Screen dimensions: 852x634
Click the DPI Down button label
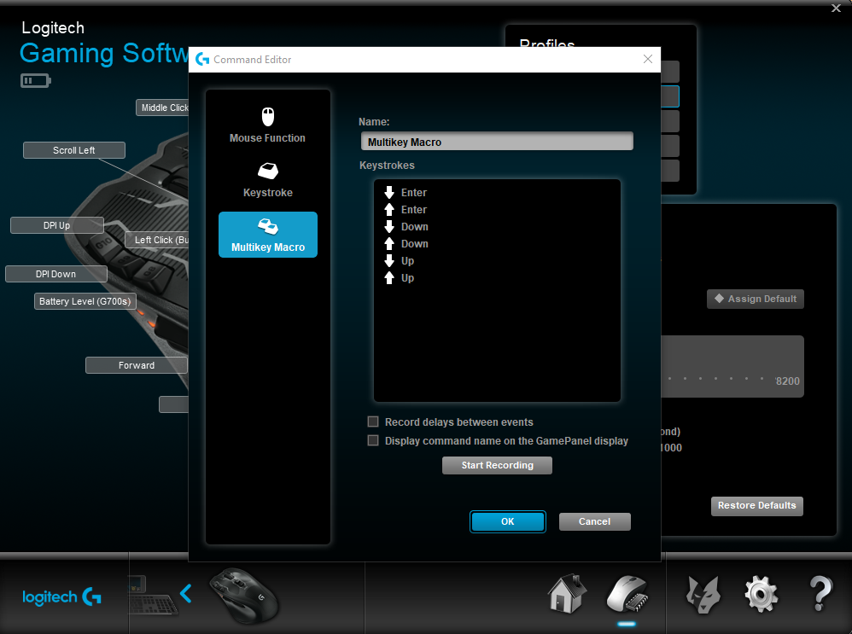(x=56, y=274)
